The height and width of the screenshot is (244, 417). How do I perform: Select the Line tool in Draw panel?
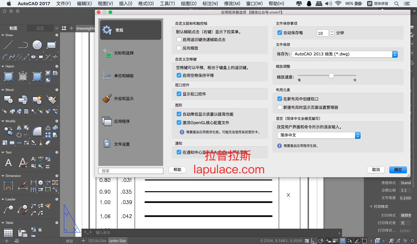8,45
